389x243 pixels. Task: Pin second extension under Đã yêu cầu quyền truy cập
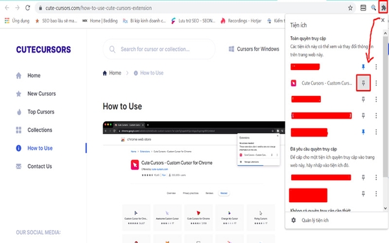point(363,194)
